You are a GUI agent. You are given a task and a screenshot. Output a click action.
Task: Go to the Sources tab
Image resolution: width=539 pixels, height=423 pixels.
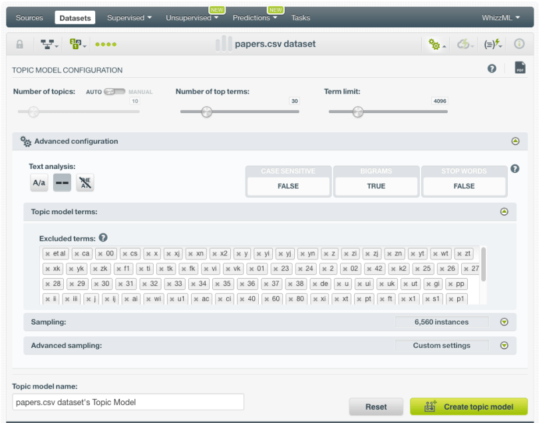point(29,18)
